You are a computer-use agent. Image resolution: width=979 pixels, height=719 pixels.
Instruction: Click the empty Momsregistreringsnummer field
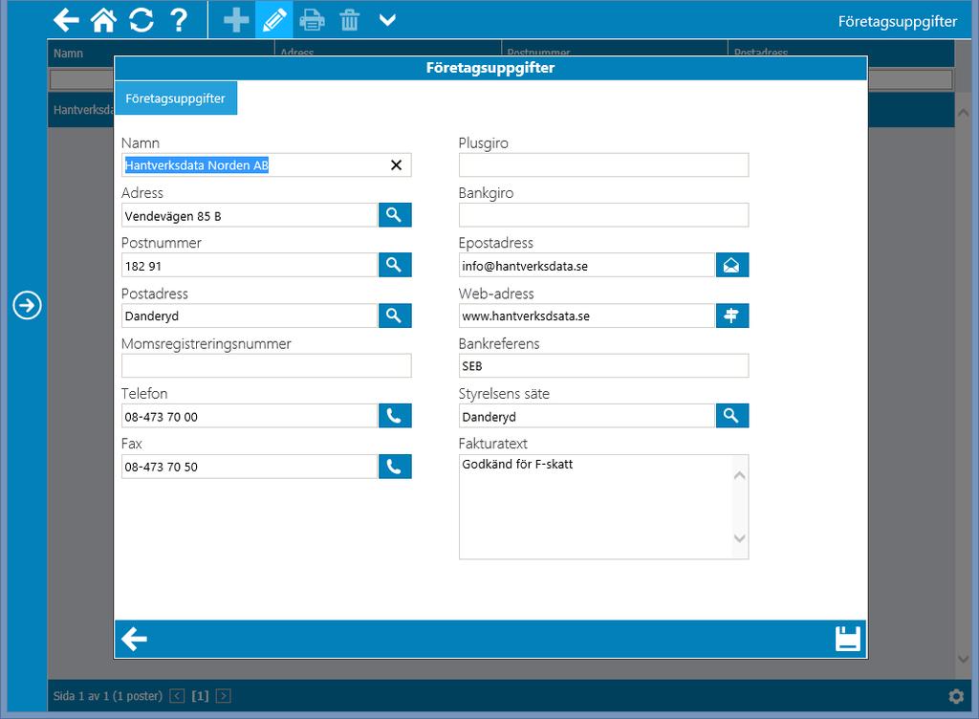(x=266, y=366)
